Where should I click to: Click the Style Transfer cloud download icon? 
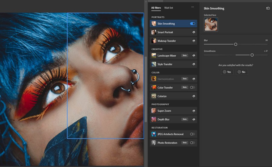coord(193,64)
